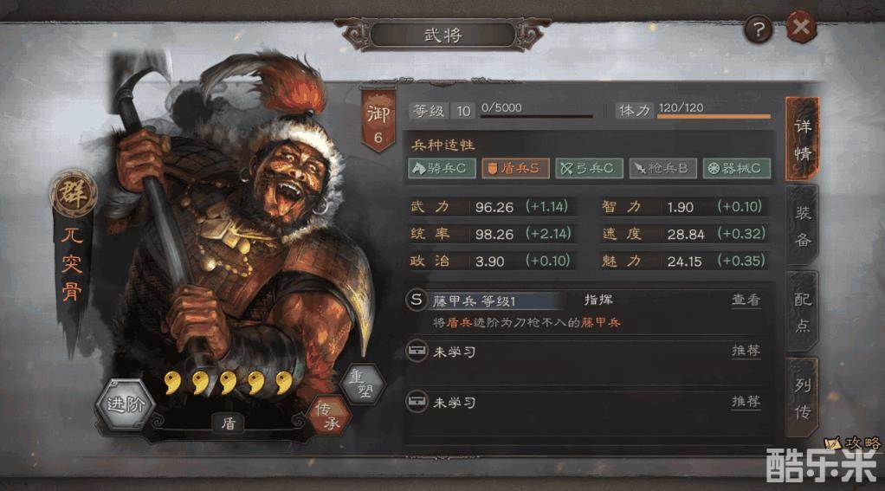Switch to the 配点 tab
The height and width of the screenshot is (491, 885).
[x=802, y=312]
